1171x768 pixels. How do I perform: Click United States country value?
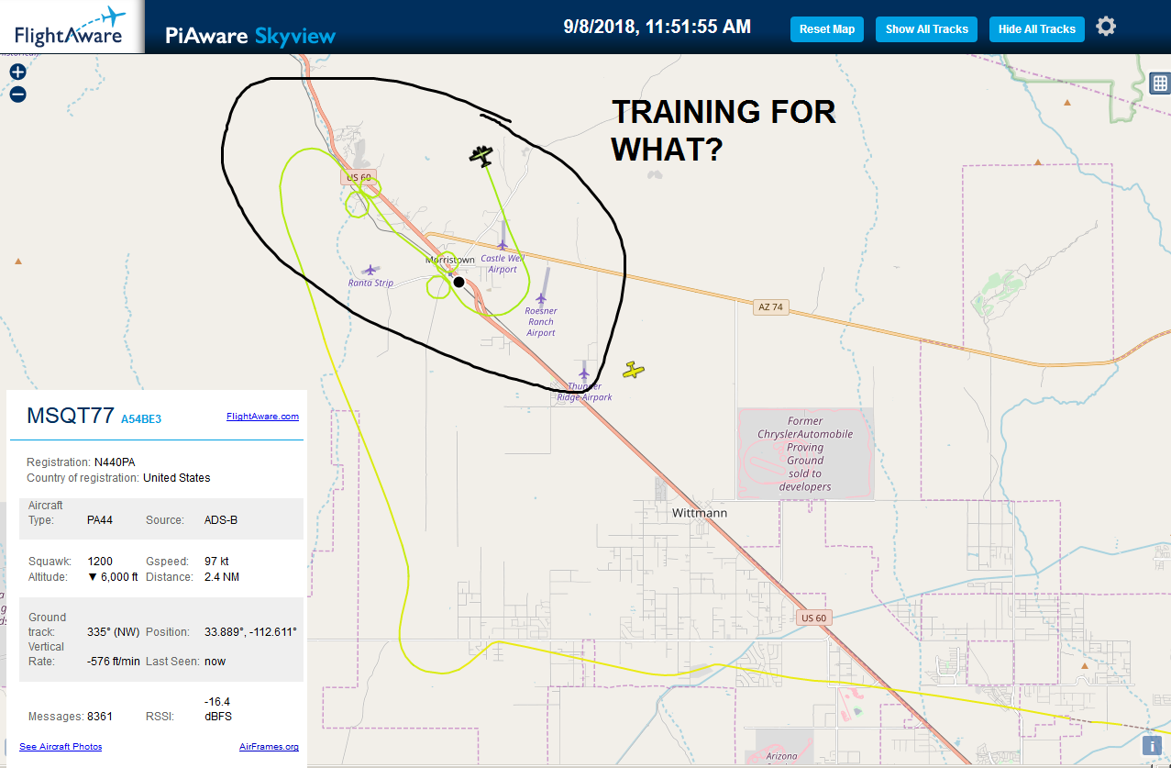pos(177,478)
